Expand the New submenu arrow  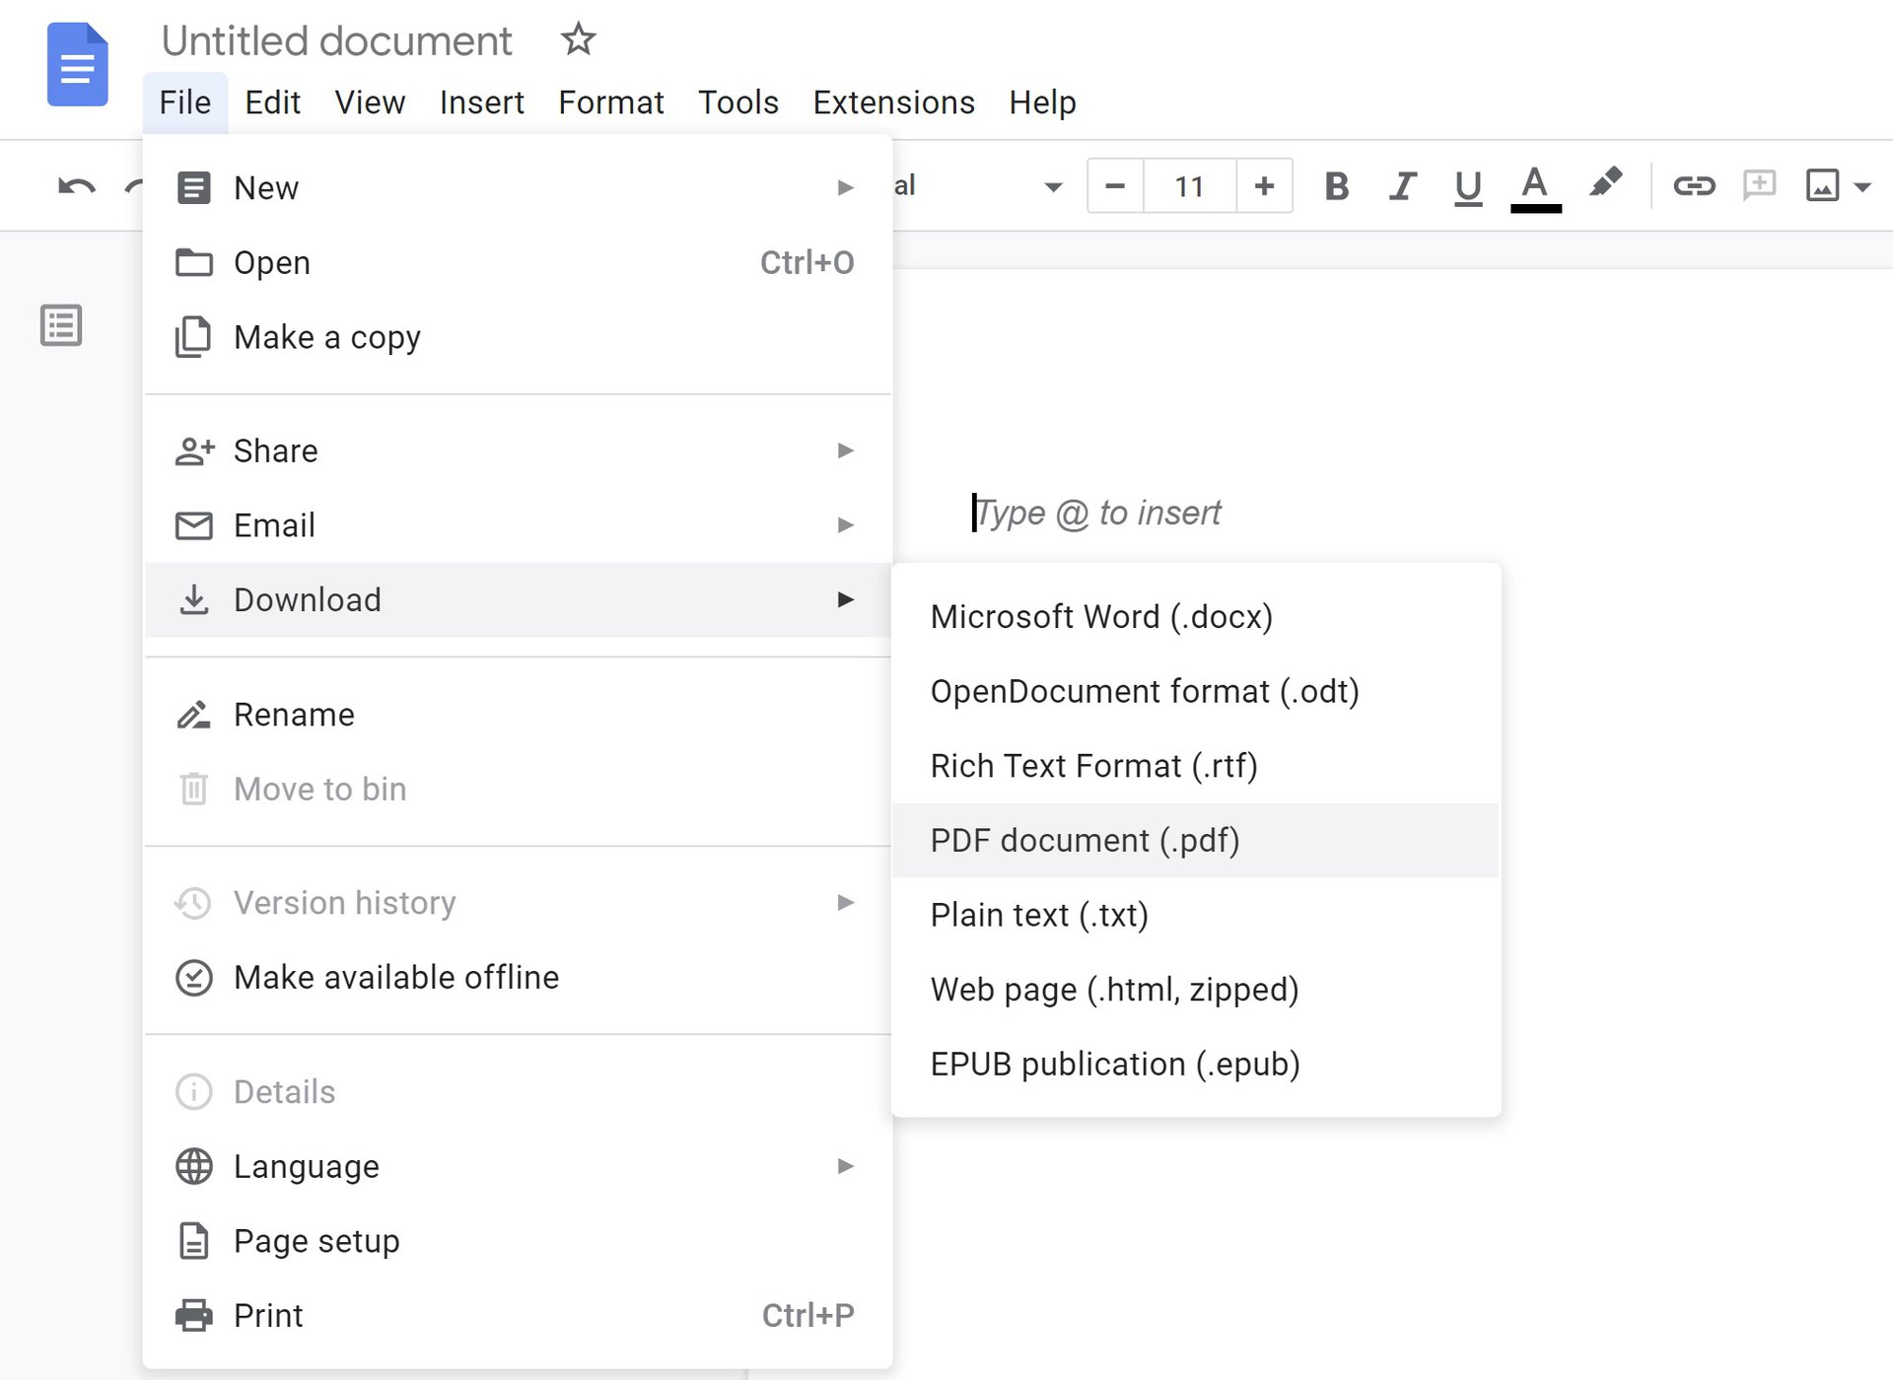(845, 187)
